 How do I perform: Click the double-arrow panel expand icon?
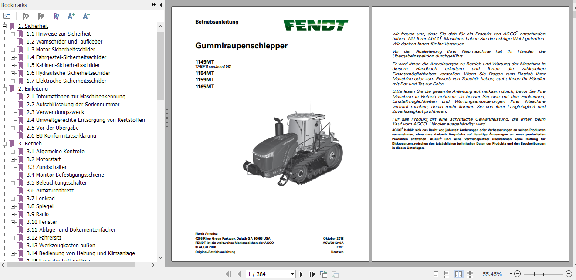[154, 5]
